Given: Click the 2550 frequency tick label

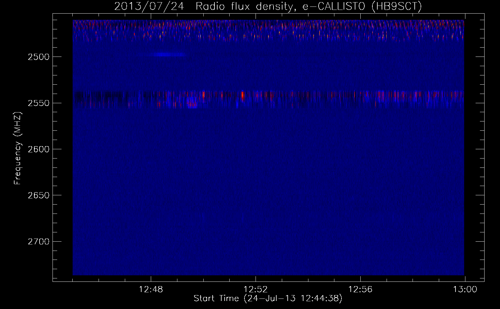Looking at the screenshot, I should click(38, 103).
